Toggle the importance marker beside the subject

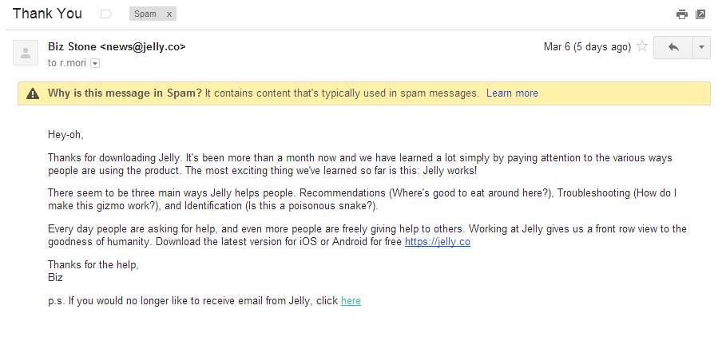[106, 14]
